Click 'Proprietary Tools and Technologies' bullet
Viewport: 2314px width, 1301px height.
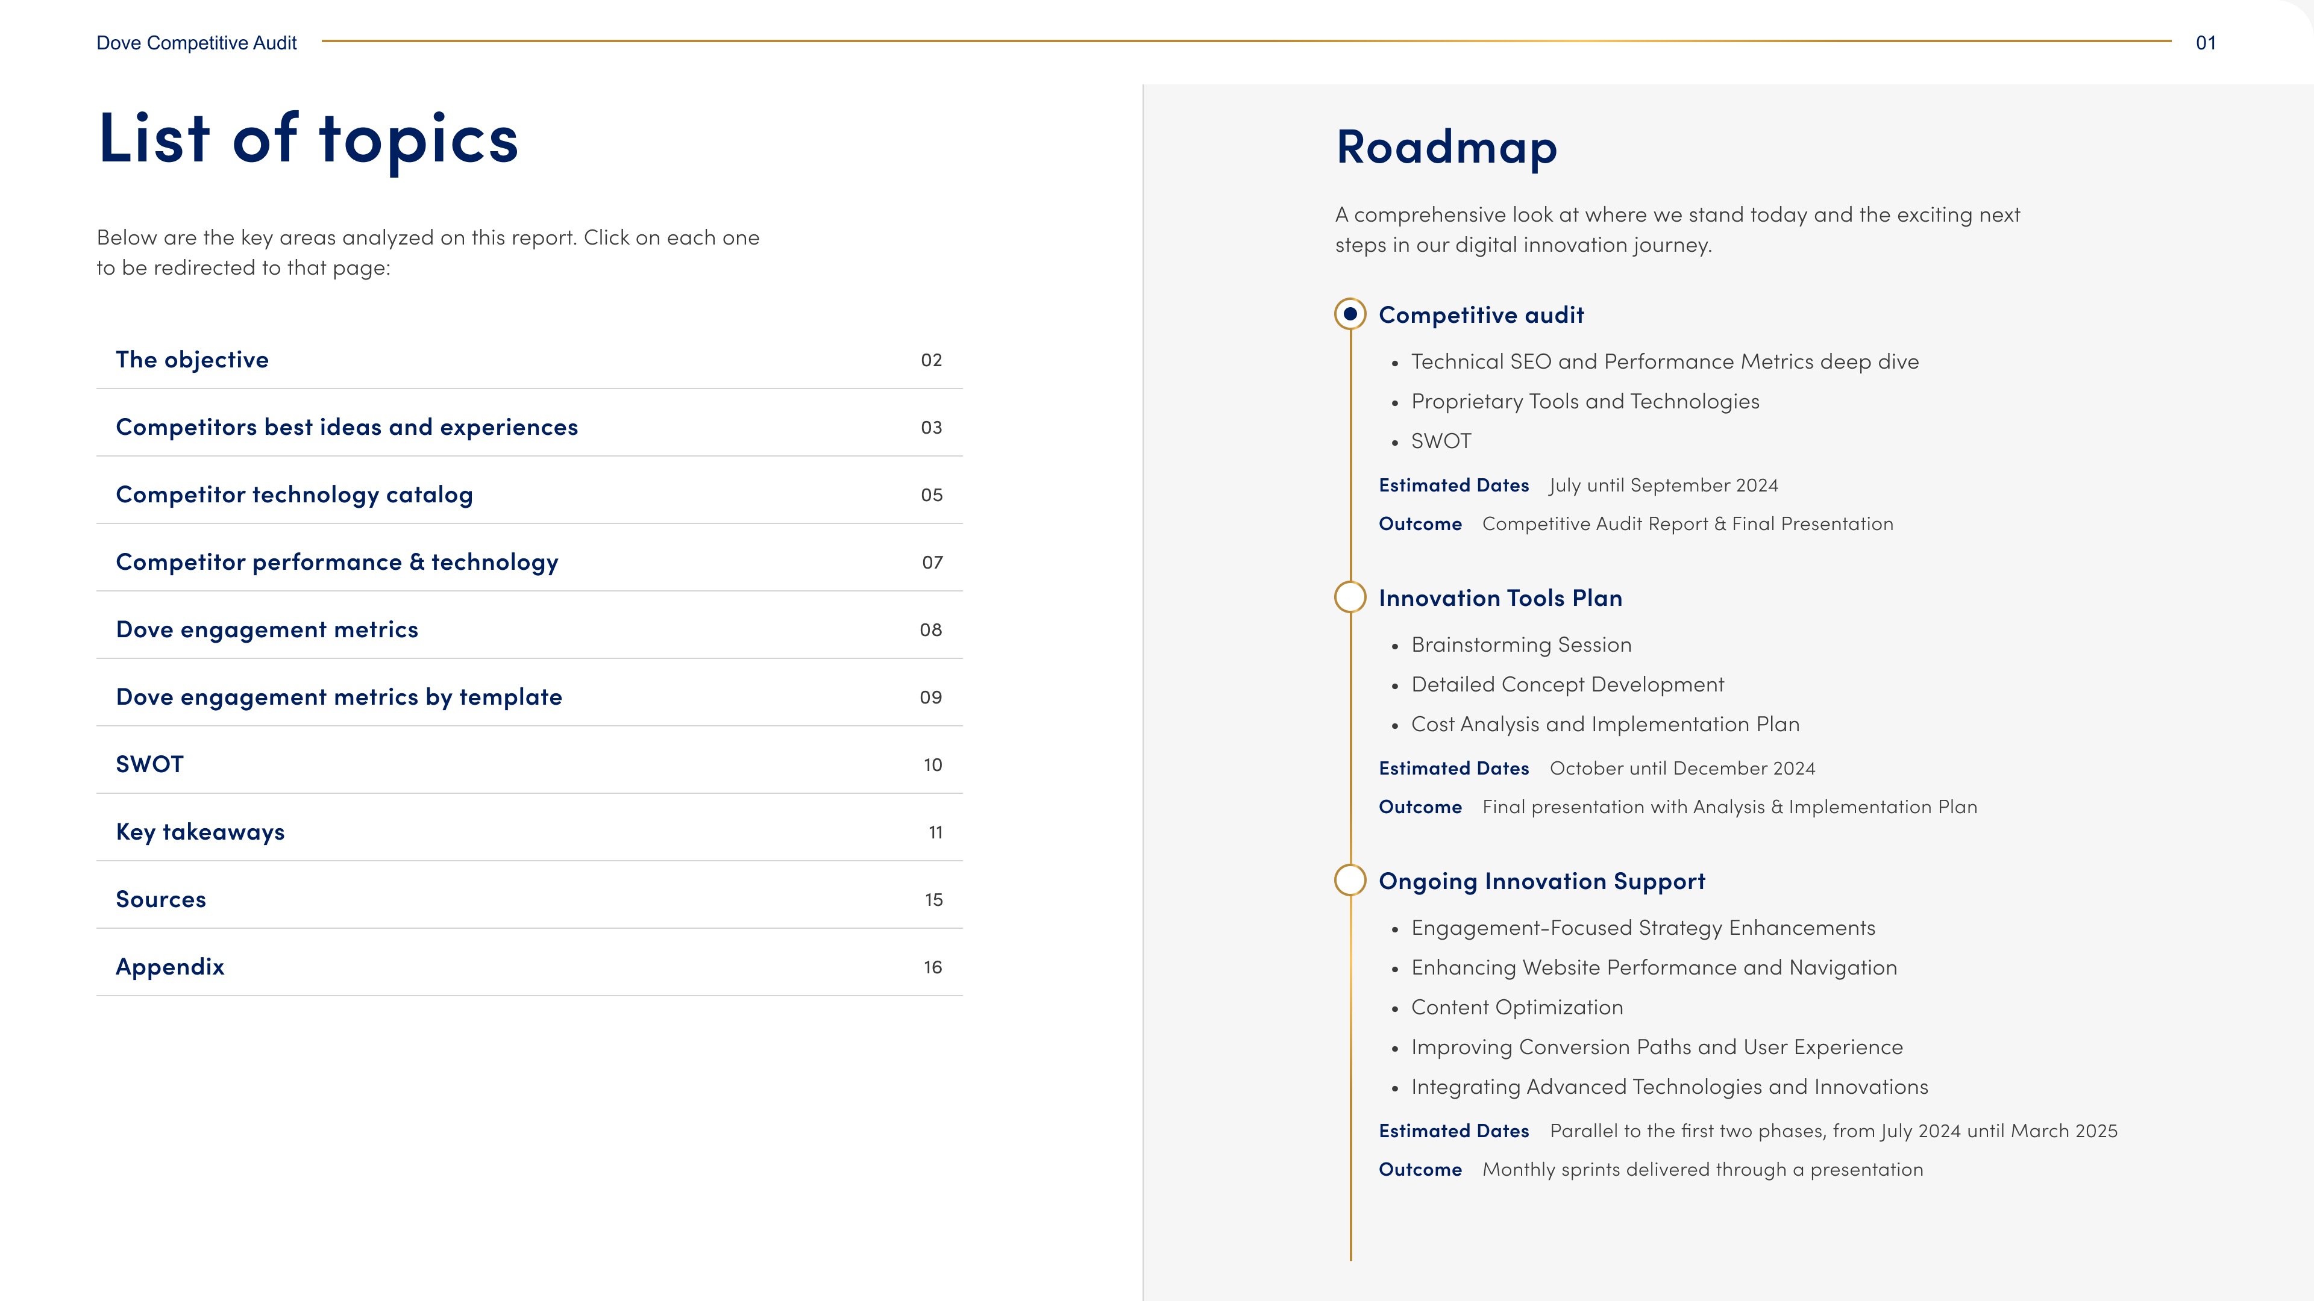click(1585, 401)
